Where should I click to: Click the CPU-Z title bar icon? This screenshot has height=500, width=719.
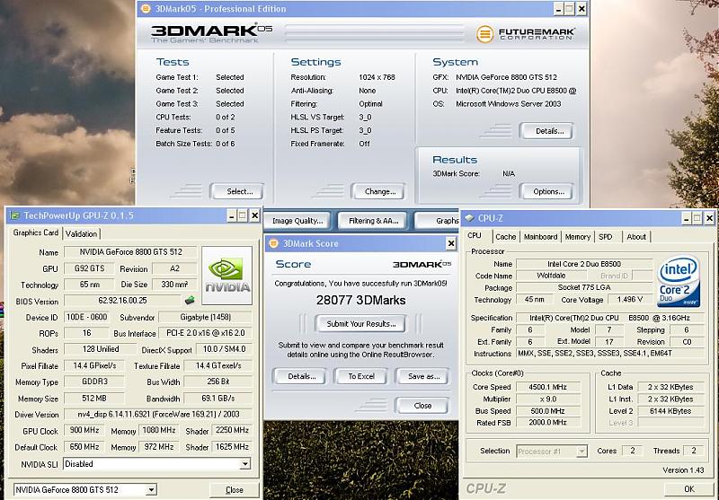click(x=469, y=218)
